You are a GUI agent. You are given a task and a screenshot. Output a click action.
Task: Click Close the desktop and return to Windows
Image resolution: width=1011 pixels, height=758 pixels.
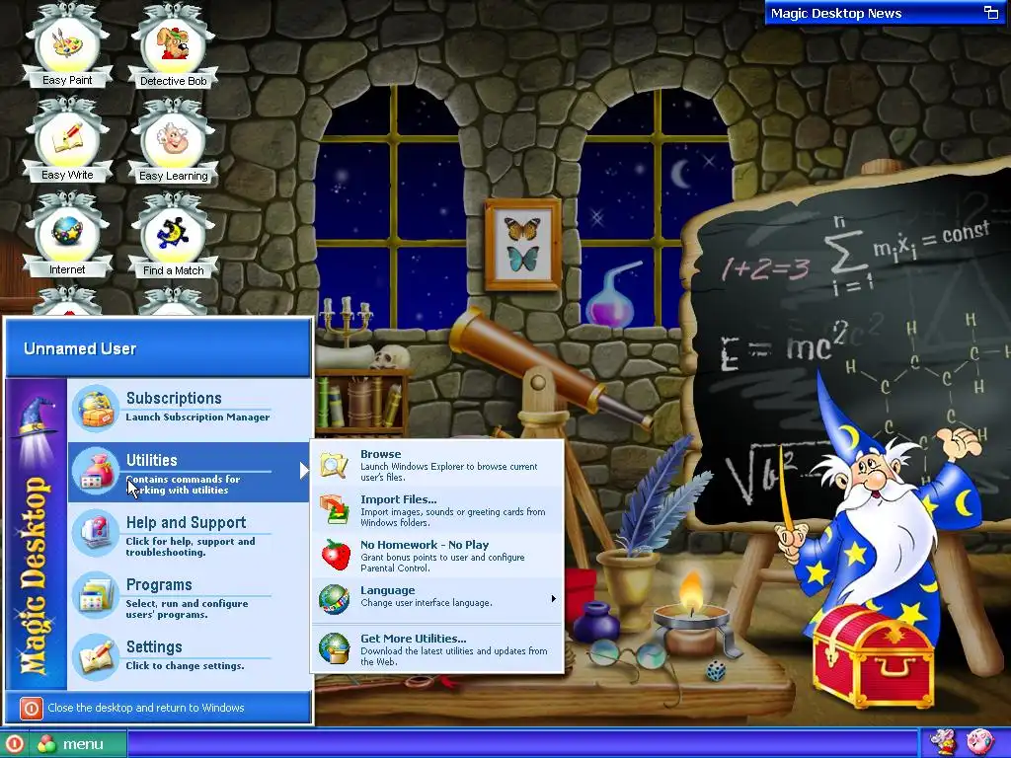coord(159,708)
